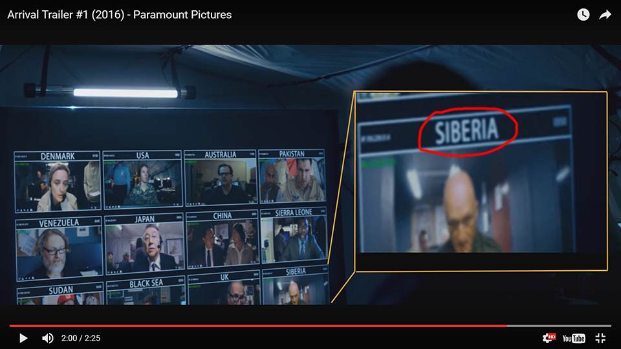The image size is (621, 349).
Task: Open the HD settings gear
Action: coord(549,338)
